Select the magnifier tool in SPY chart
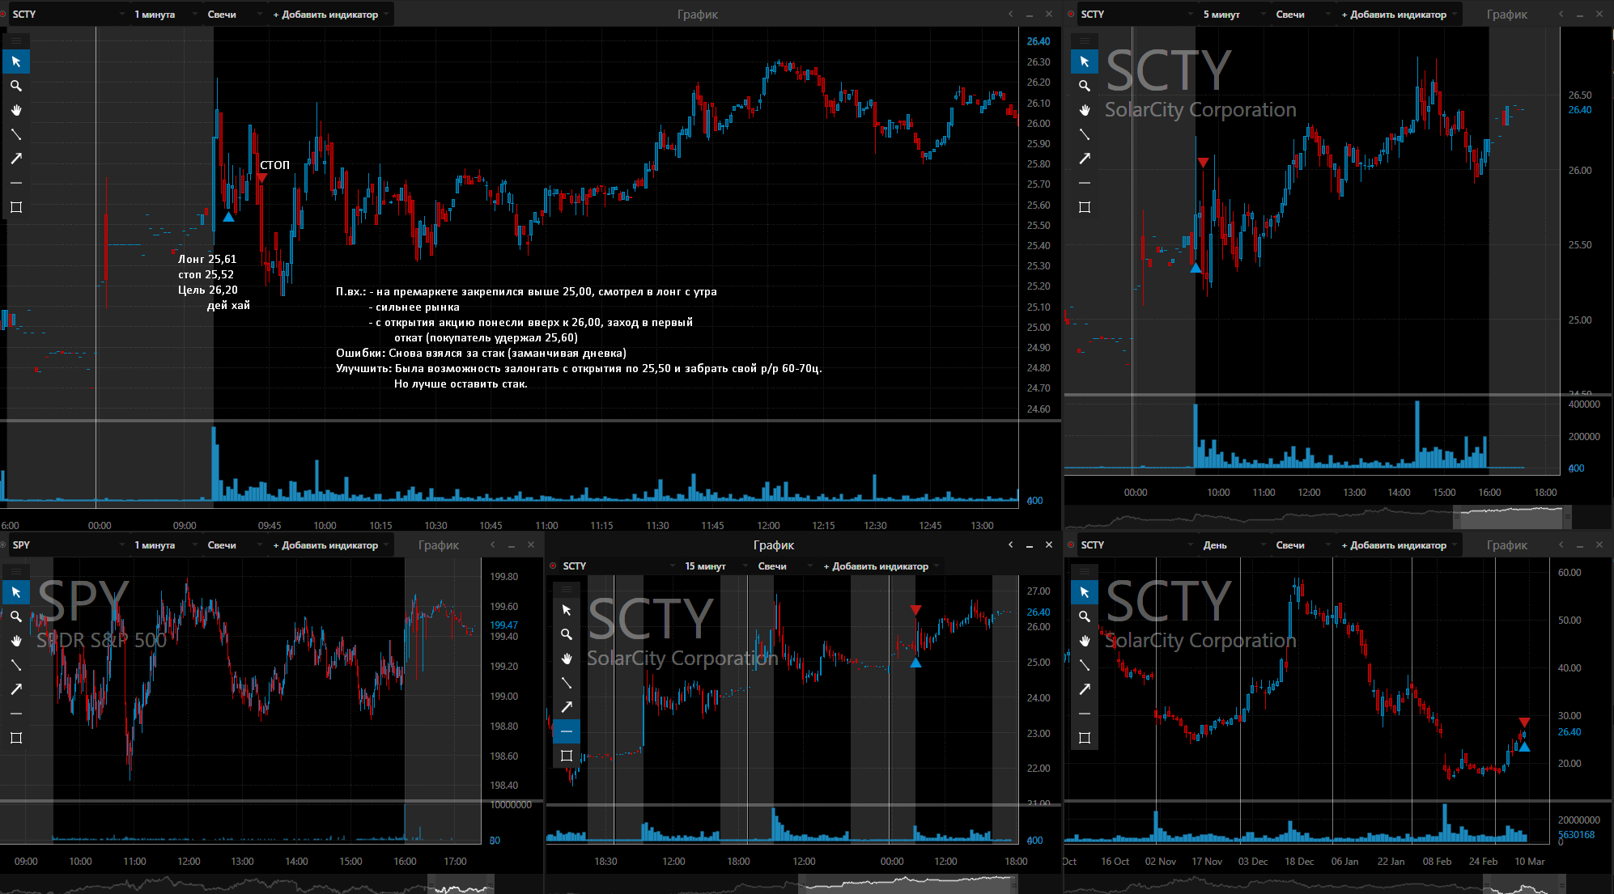This screenshot has width=1614, height=894. click(x=16, y=616)
